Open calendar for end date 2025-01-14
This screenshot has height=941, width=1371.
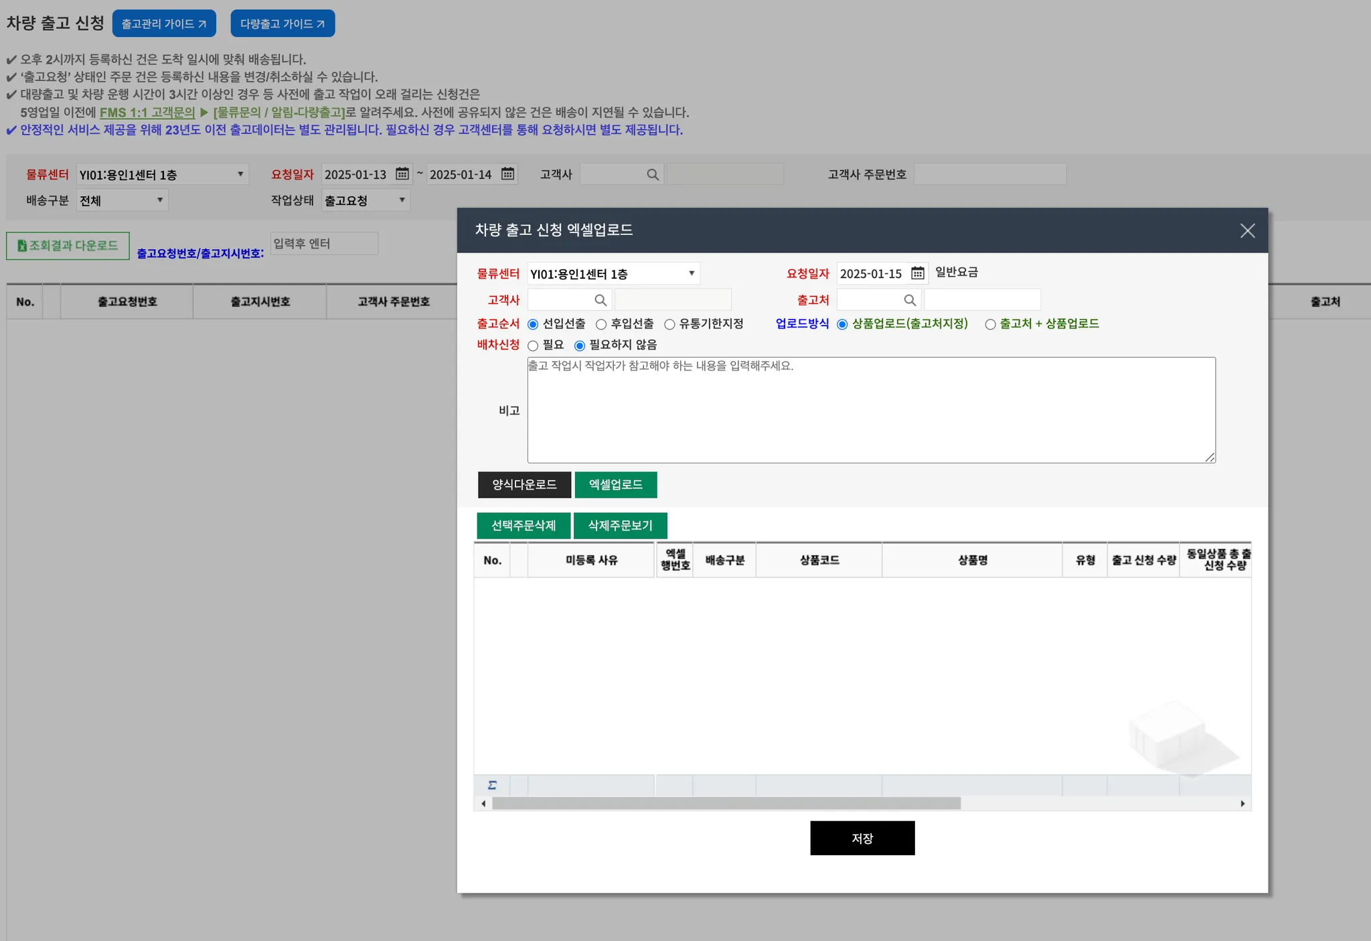coord(507,174)
